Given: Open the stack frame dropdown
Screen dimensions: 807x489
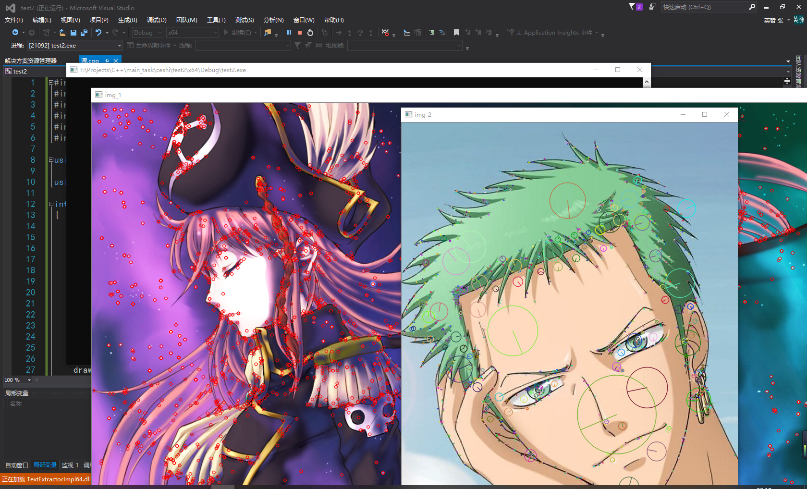Looking at the screenshot, I should (405, 45).
